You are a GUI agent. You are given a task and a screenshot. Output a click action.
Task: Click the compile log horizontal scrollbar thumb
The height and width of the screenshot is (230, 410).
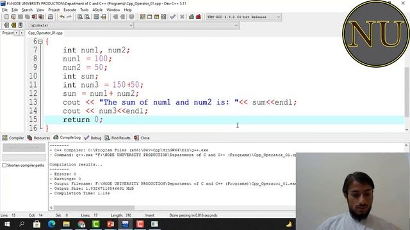[x=94, y=208]
